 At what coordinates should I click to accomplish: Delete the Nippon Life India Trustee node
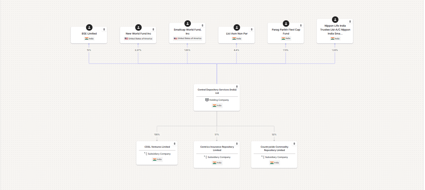tap(350, 21)
